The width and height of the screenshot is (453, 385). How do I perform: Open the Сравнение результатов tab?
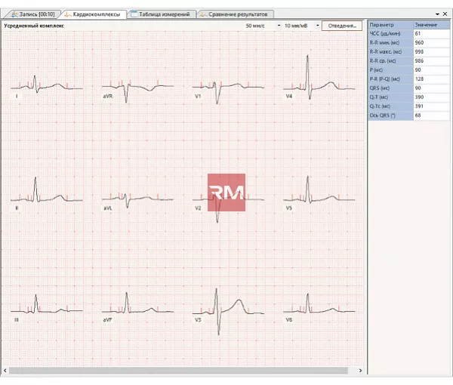tap(235, 14)
